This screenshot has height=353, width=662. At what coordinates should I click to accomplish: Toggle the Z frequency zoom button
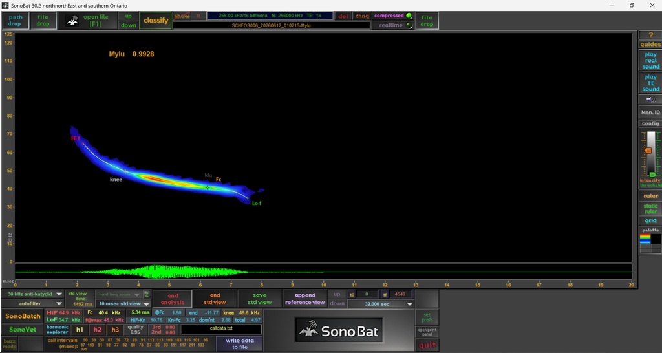tap(147, 294)
